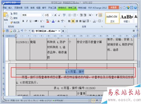Switch to 表格样式 tab

pos(62,8)
